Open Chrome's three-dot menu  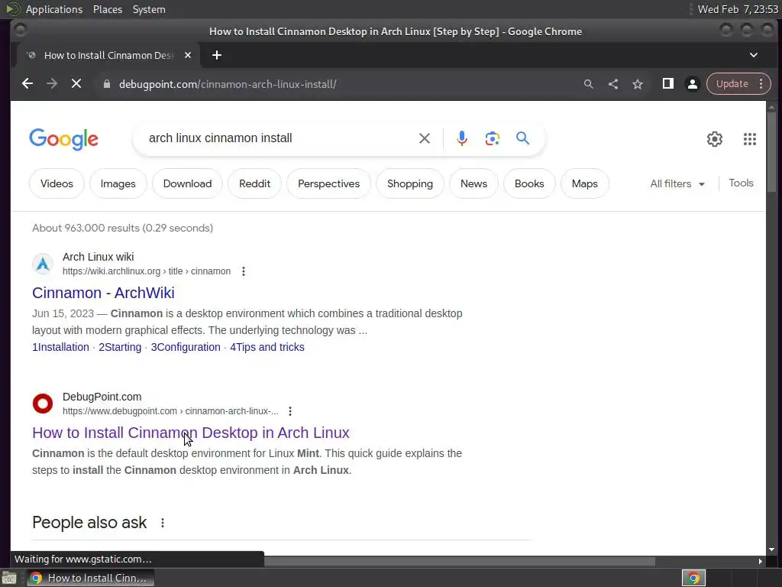(x=761, y=84)
